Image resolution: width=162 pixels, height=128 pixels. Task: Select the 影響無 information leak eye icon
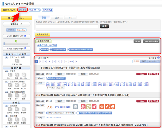pos(24,109)
